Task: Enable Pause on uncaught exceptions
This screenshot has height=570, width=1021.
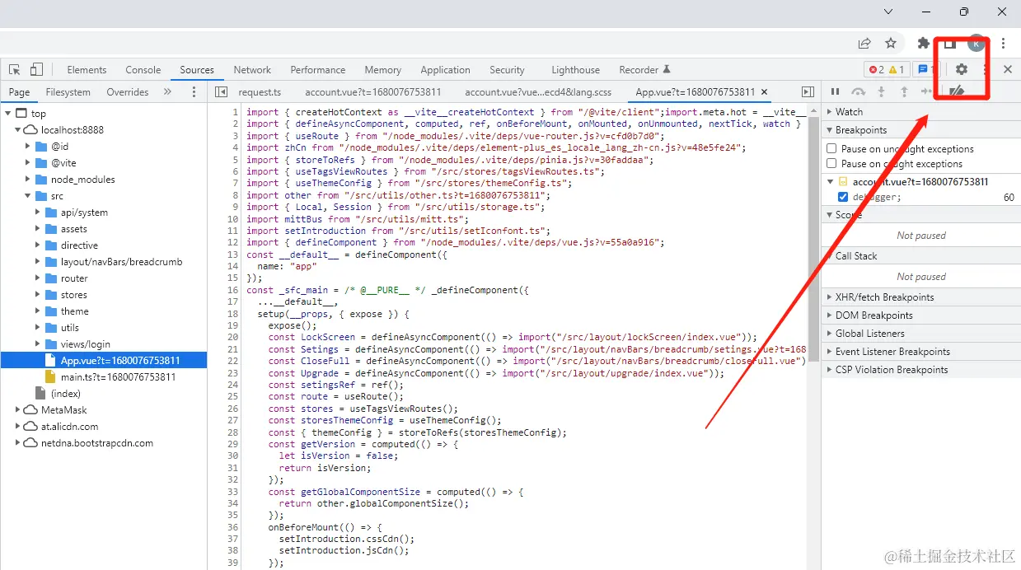Action: [832, 149]
